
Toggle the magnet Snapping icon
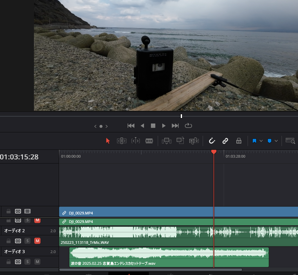coord(212,141)
